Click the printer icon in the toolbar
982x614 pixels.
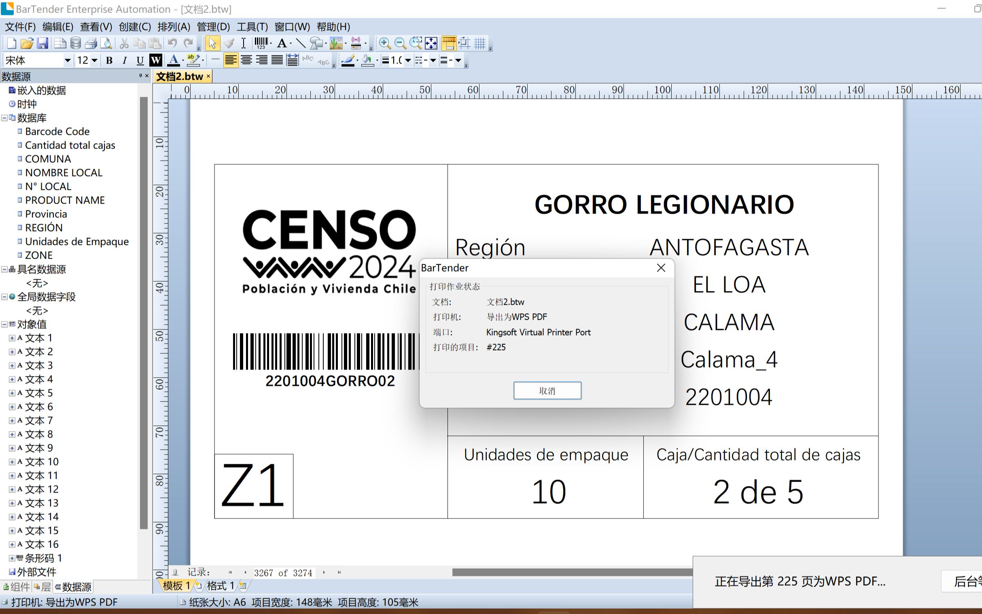(91, 43)
